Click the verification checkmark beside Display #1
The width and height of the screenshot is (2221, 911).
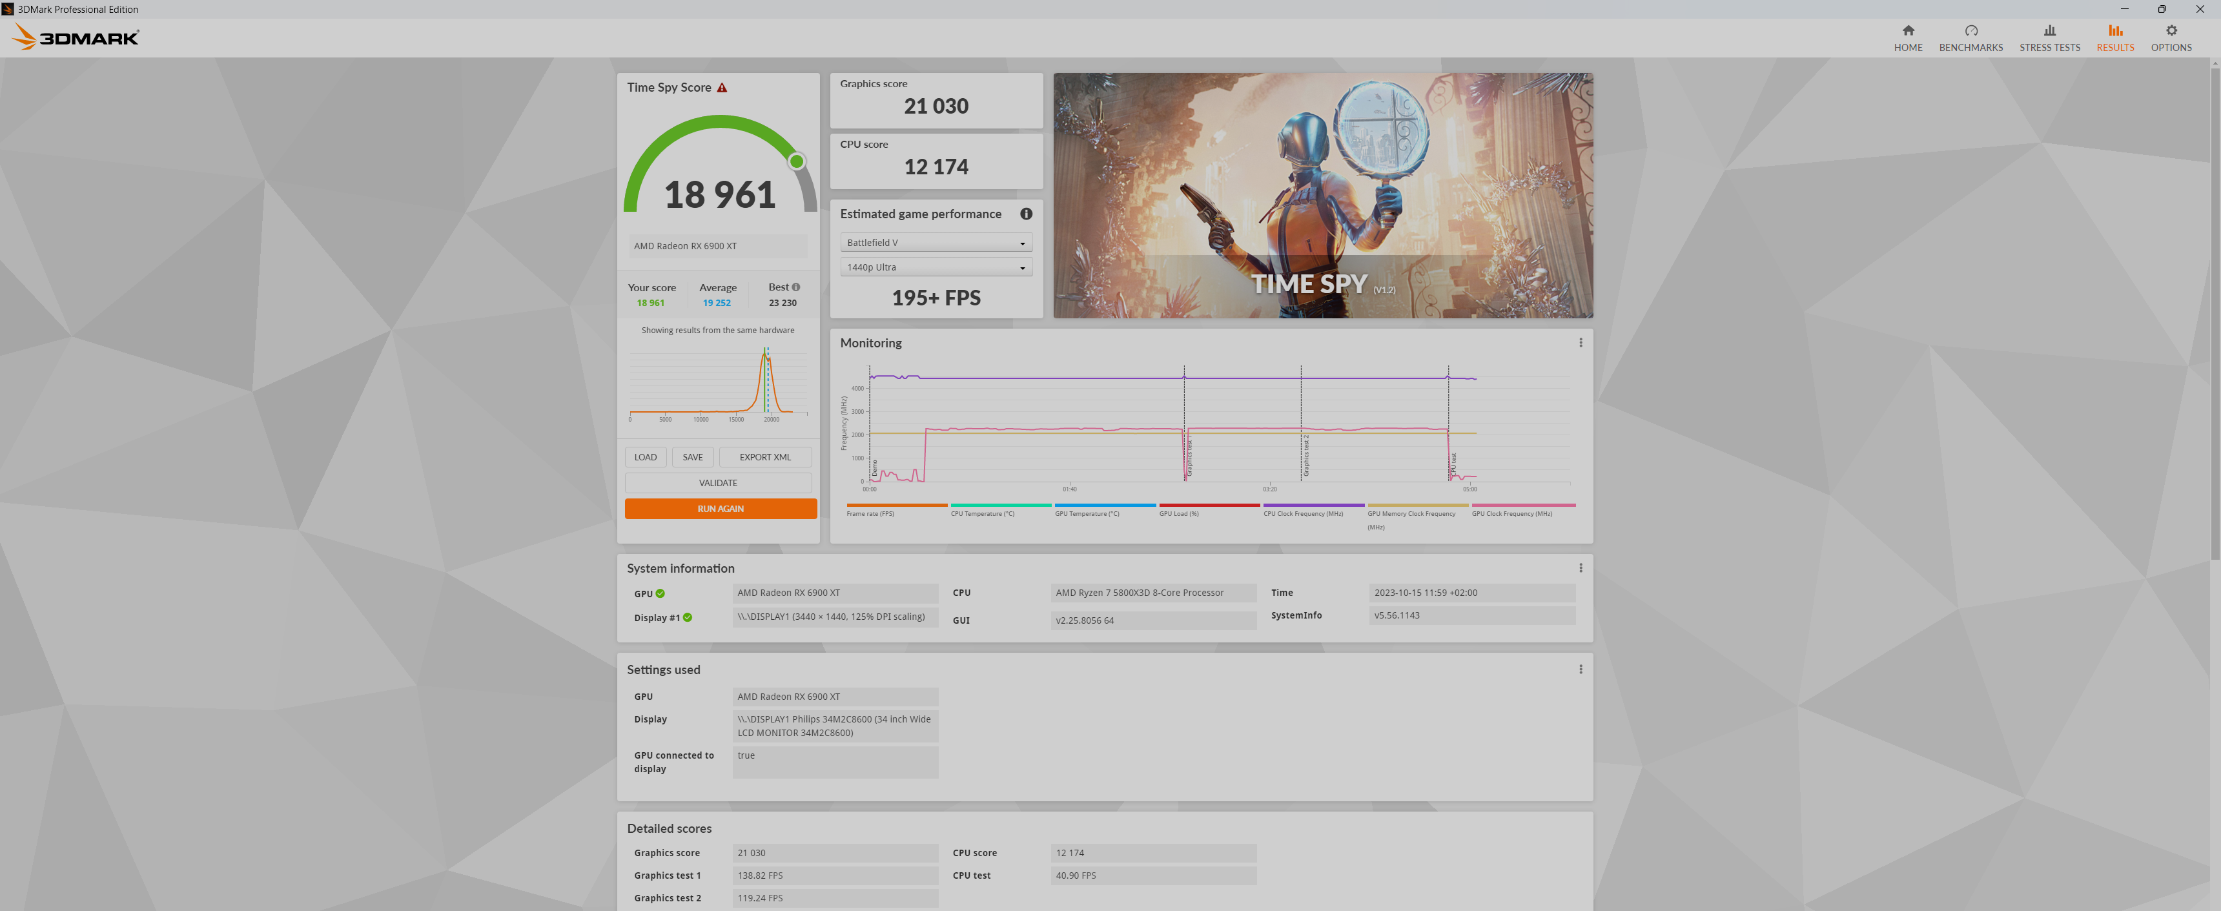point(687,617)
